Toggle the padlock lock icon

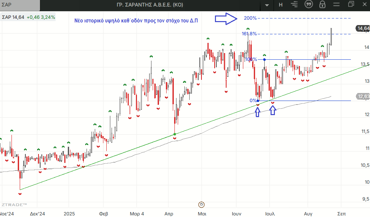pos(322,5)
